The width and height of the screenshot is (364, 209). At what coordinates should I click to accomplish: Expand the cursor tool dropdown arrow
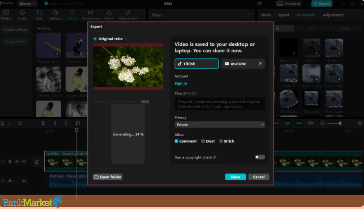tap(9, 123)
